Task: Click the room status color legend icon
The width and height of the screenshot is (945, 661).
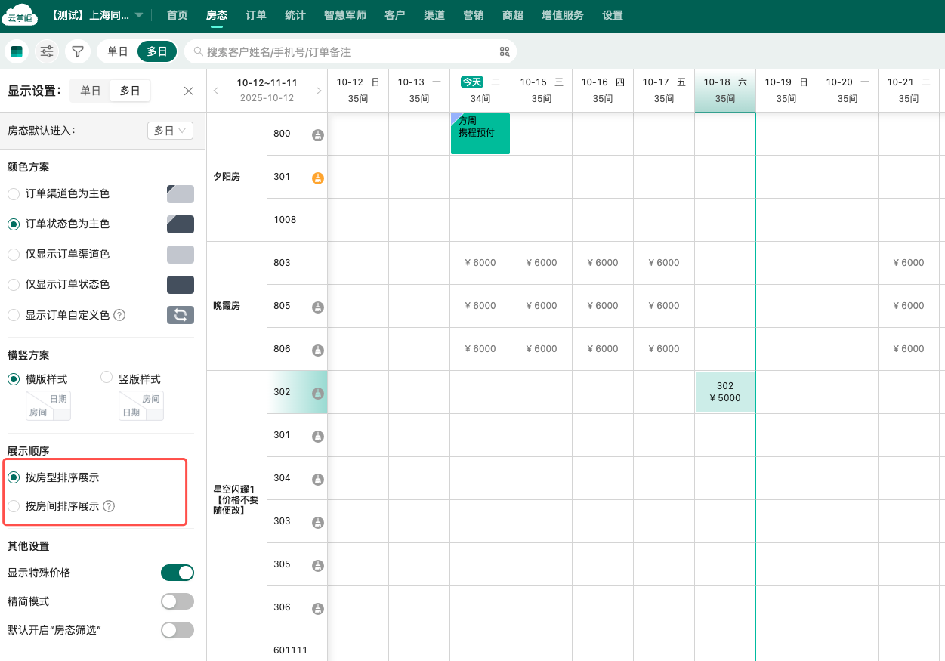Action: (x=17, y=51)
